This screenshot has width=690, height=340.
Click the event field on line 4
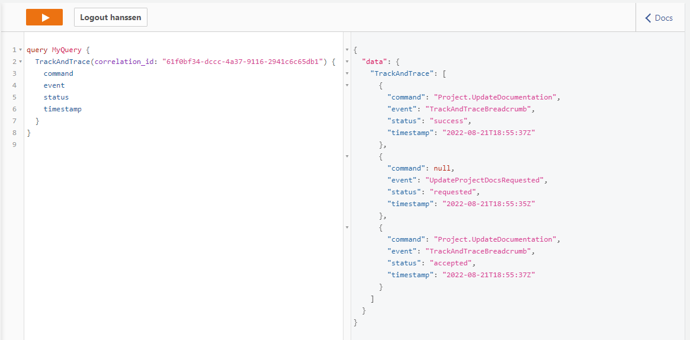tap(54, 85)
